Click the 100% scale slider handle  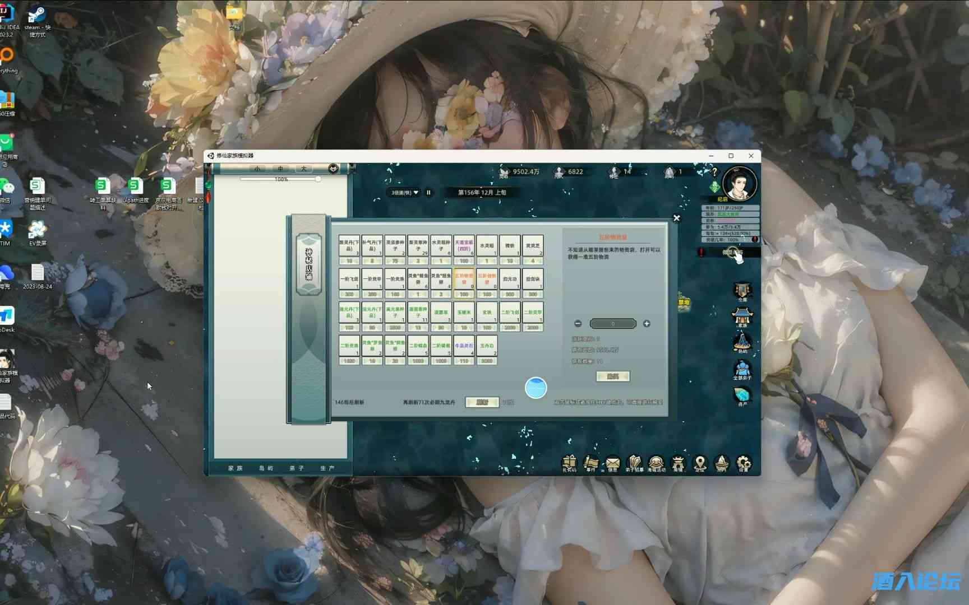pyautogui.click(x=318, y=179)
